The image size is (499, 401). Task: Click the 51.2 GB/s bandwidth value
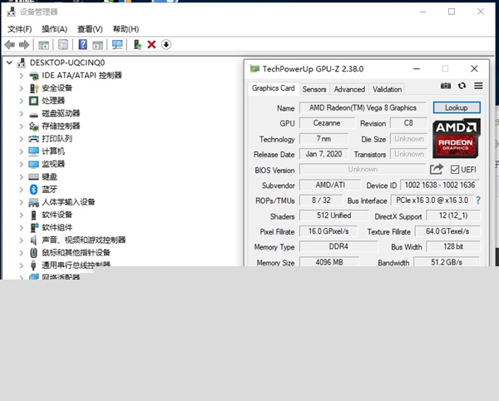[447, 262]
